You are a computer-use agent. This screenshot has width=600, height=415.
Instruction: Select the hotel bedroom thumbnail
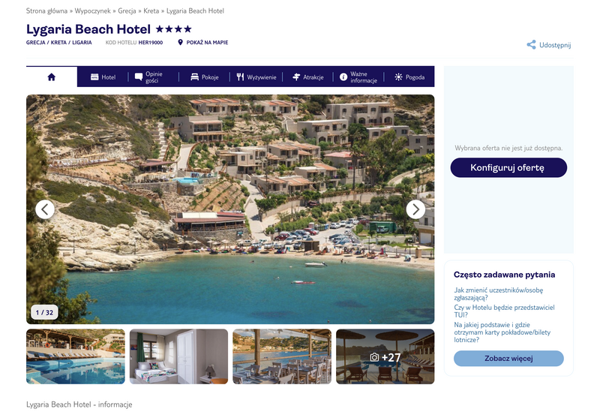point(178,356)
